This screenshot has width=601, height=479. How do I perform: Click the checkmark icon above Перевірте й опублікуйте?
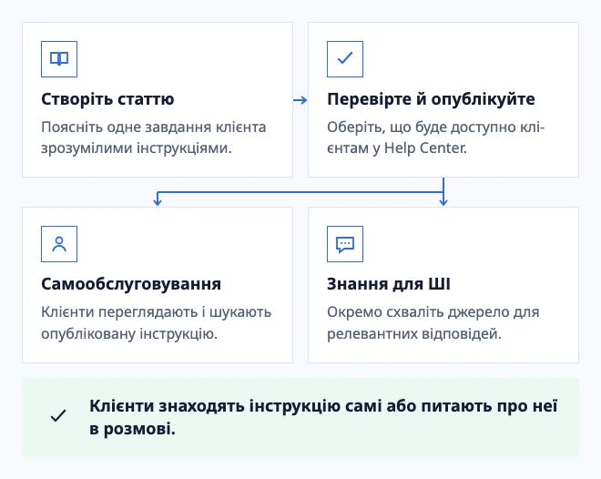click(345, 59)
